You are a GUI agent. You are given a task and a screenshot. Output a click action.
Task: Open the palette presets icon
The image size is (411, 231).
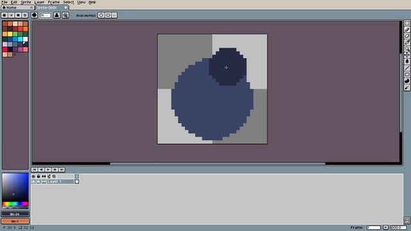[x=18, y=15]
